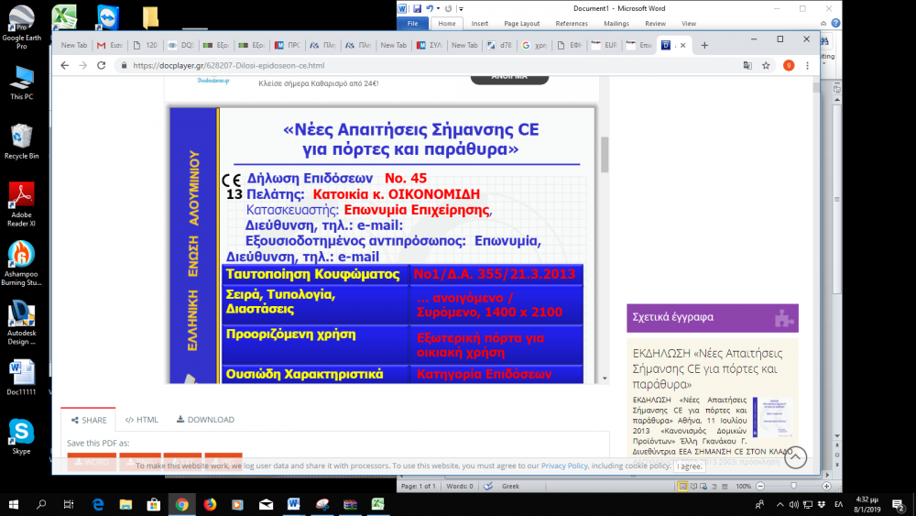The width and height of the screenshot is (916, 516).
Task: Click the volume speaker tray icon
Action: tap(793, 504)
